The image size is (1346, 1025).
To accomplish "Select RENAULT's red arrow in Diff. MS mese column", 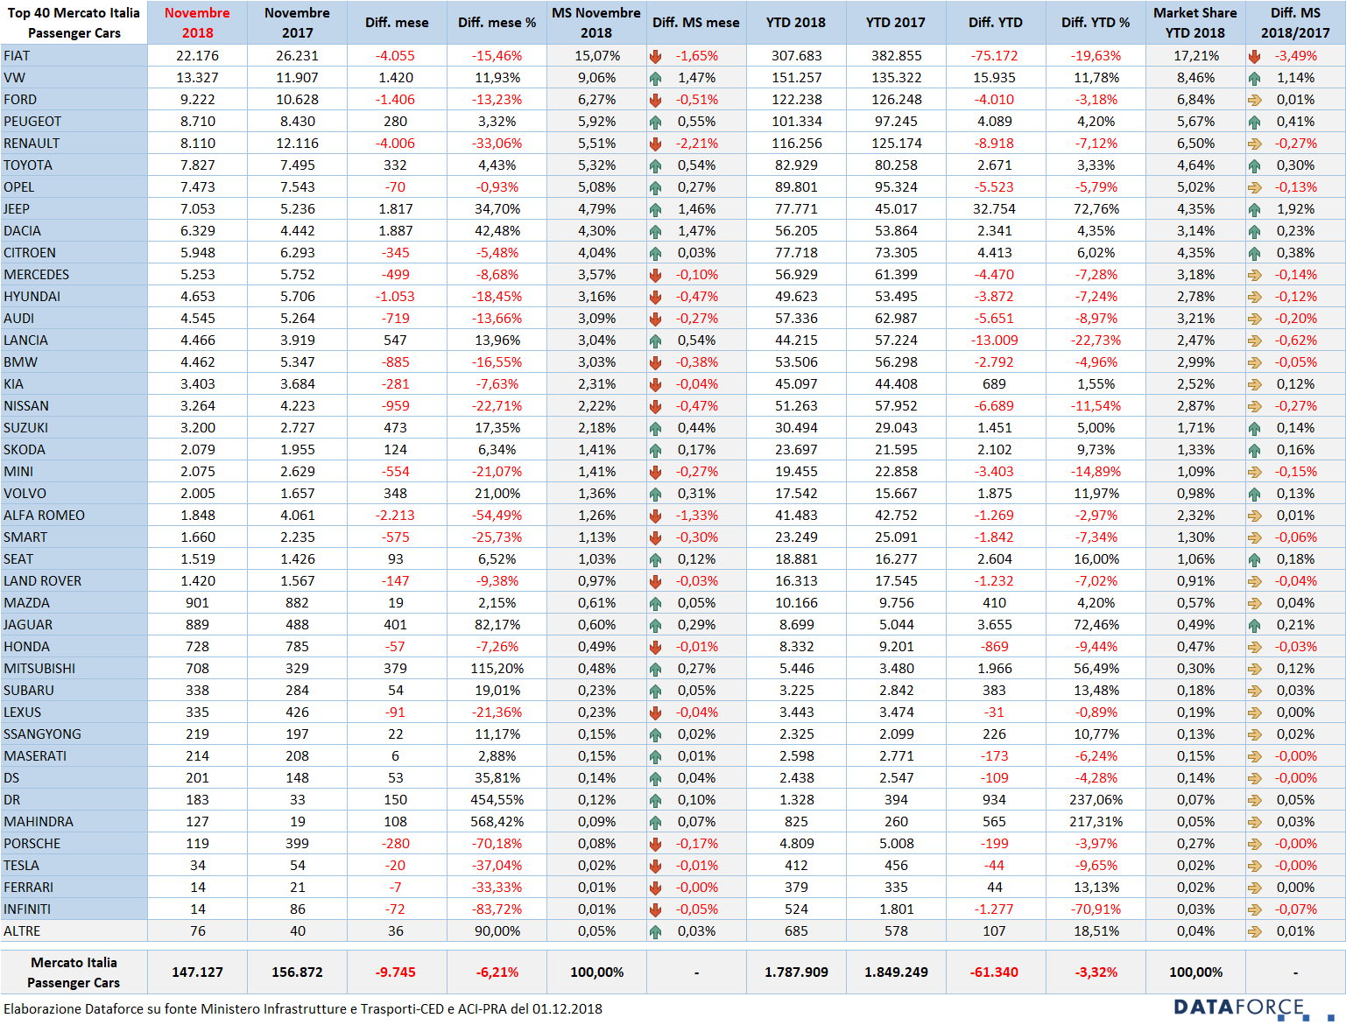I will pyautogui.click(x=655, y=144).
